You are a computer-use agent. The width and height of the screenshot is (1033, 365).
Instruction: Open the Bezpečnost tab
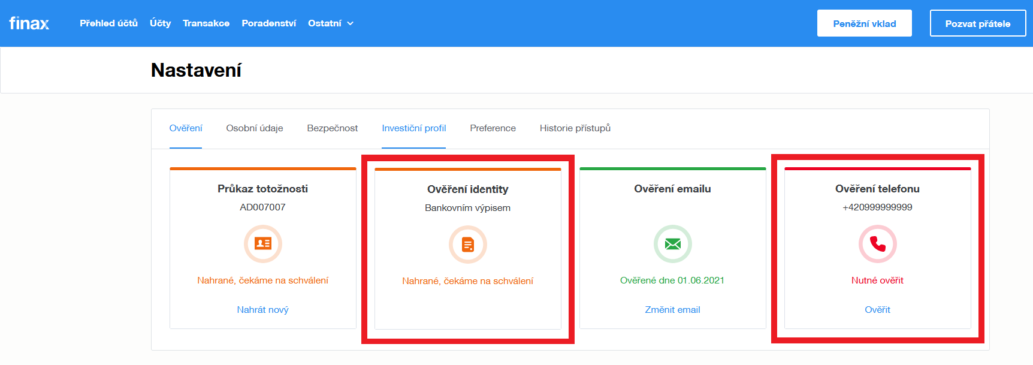332,128
